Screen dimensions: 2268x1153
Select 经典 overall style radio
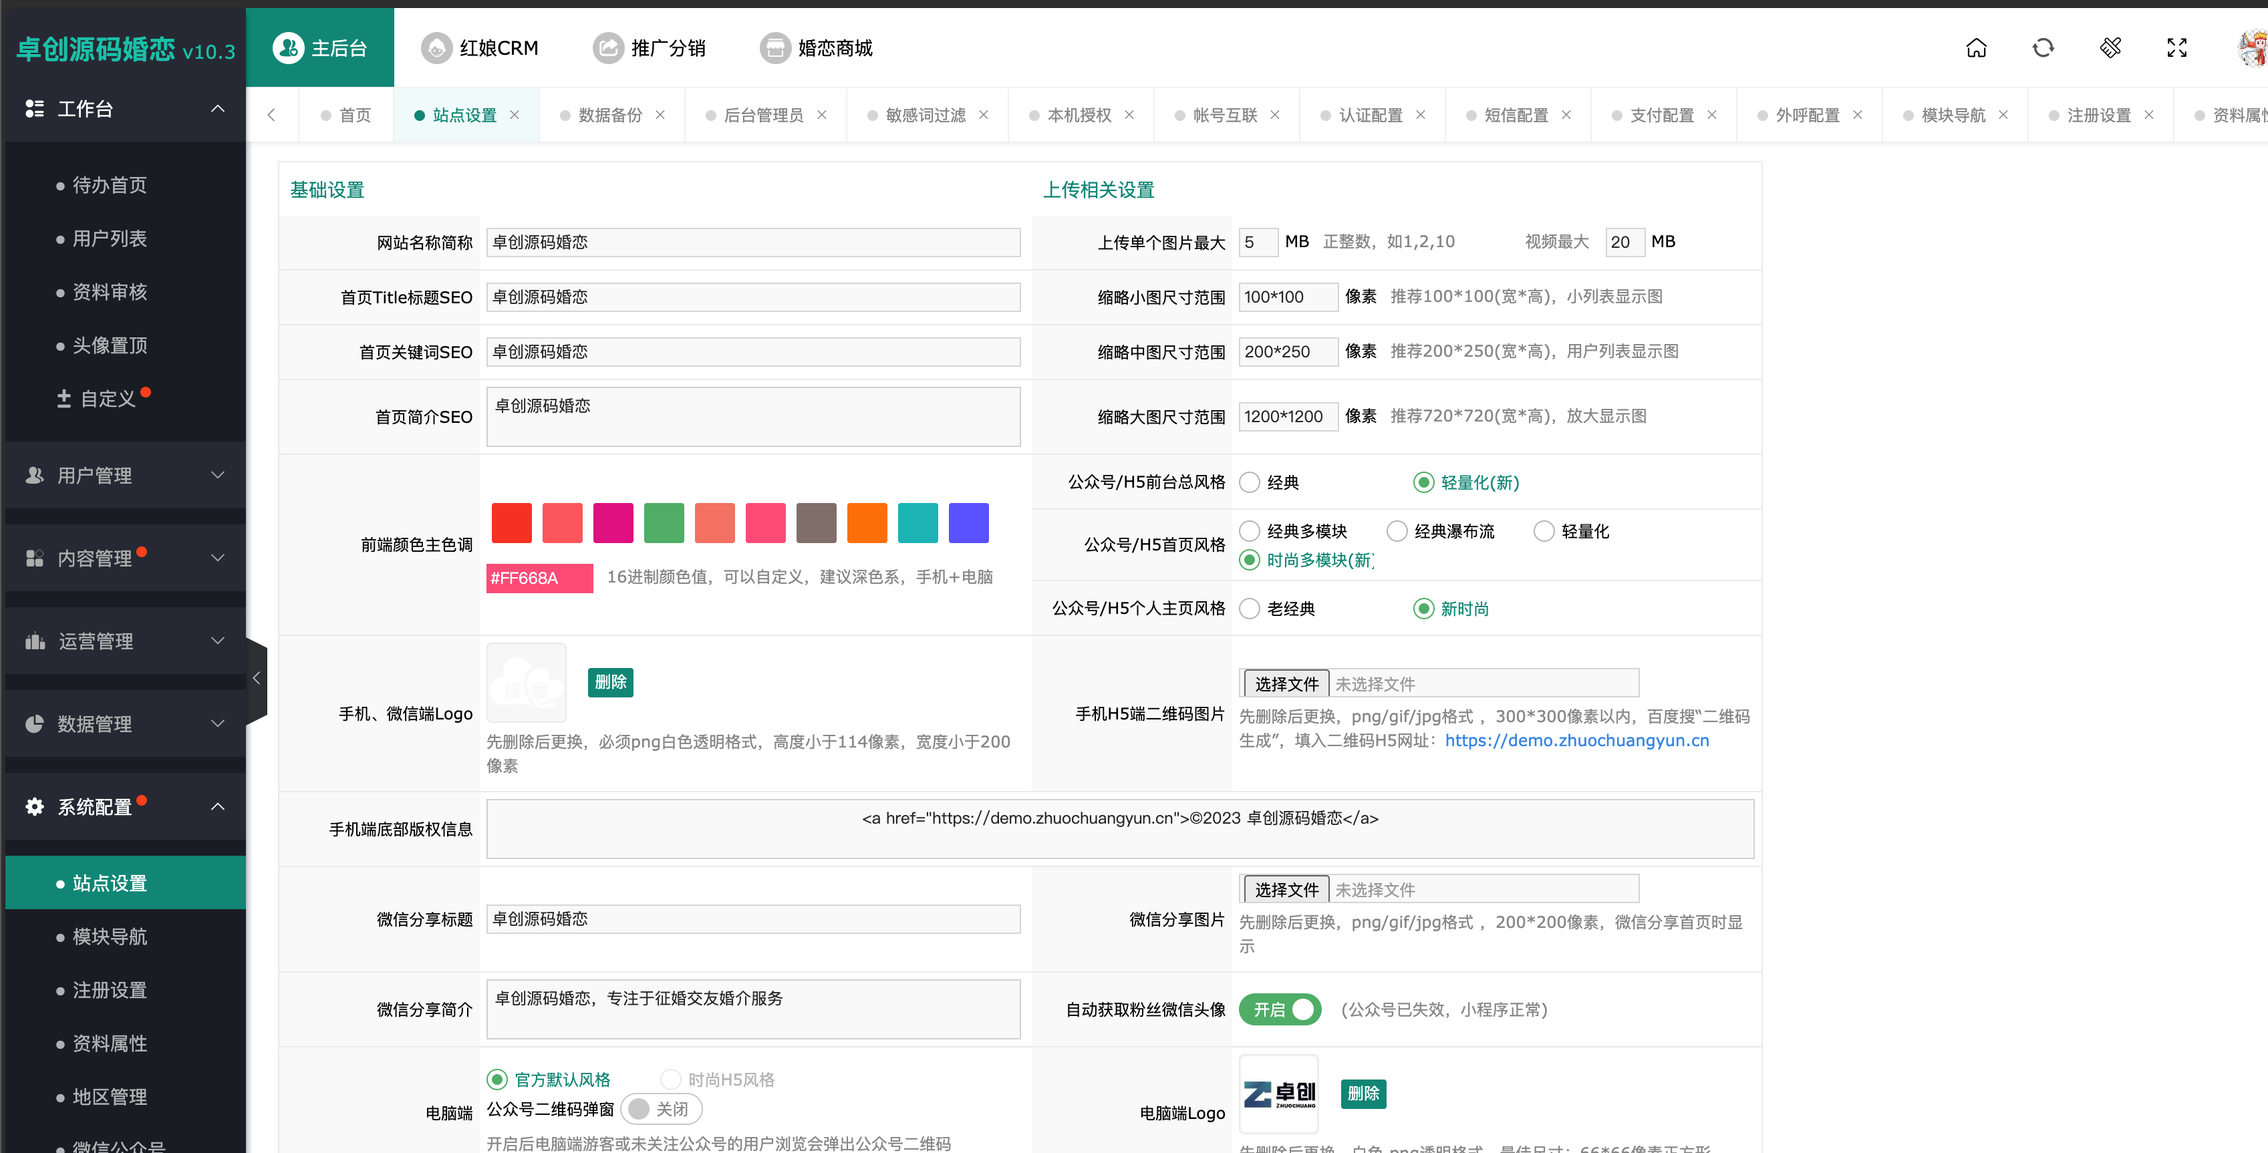click(1250, 482)
